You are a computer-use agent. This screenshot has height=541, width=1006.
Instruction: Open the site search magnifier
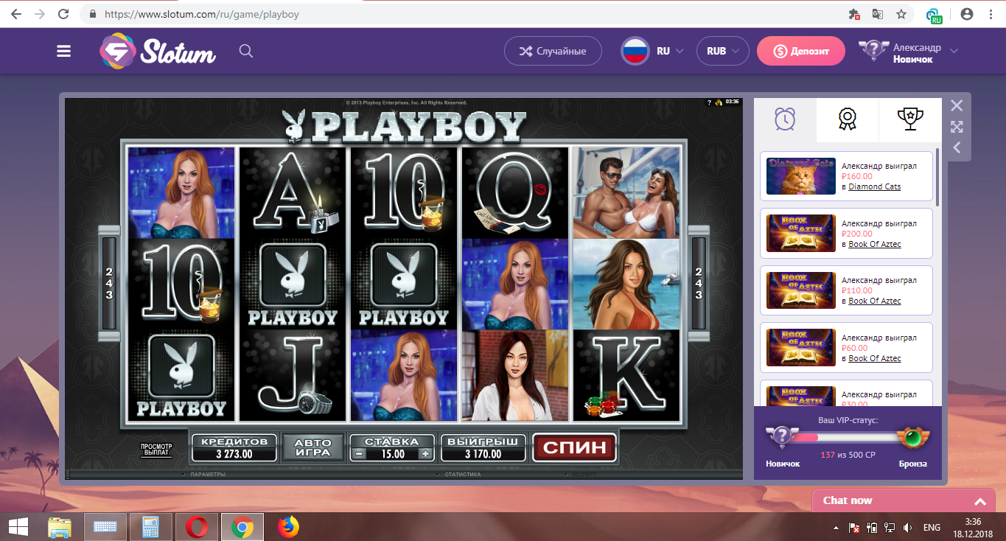point(246,51)
